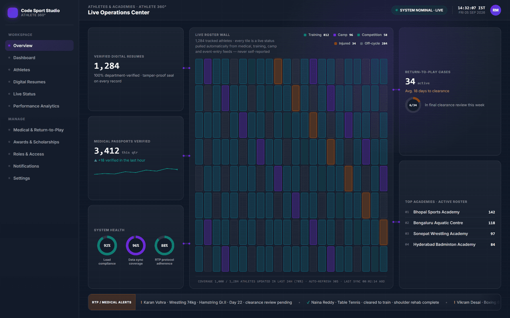Click the 14:32:07 IST clock
Image resolution: width=510 pixels, height=318 pixels.
(x=471, y=8)
